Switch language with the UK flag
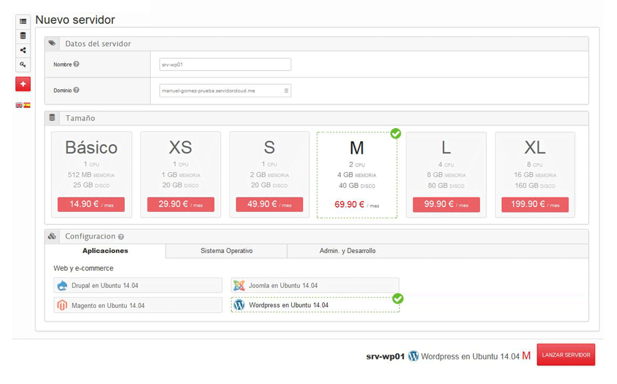617x384 pixels. 19,105
